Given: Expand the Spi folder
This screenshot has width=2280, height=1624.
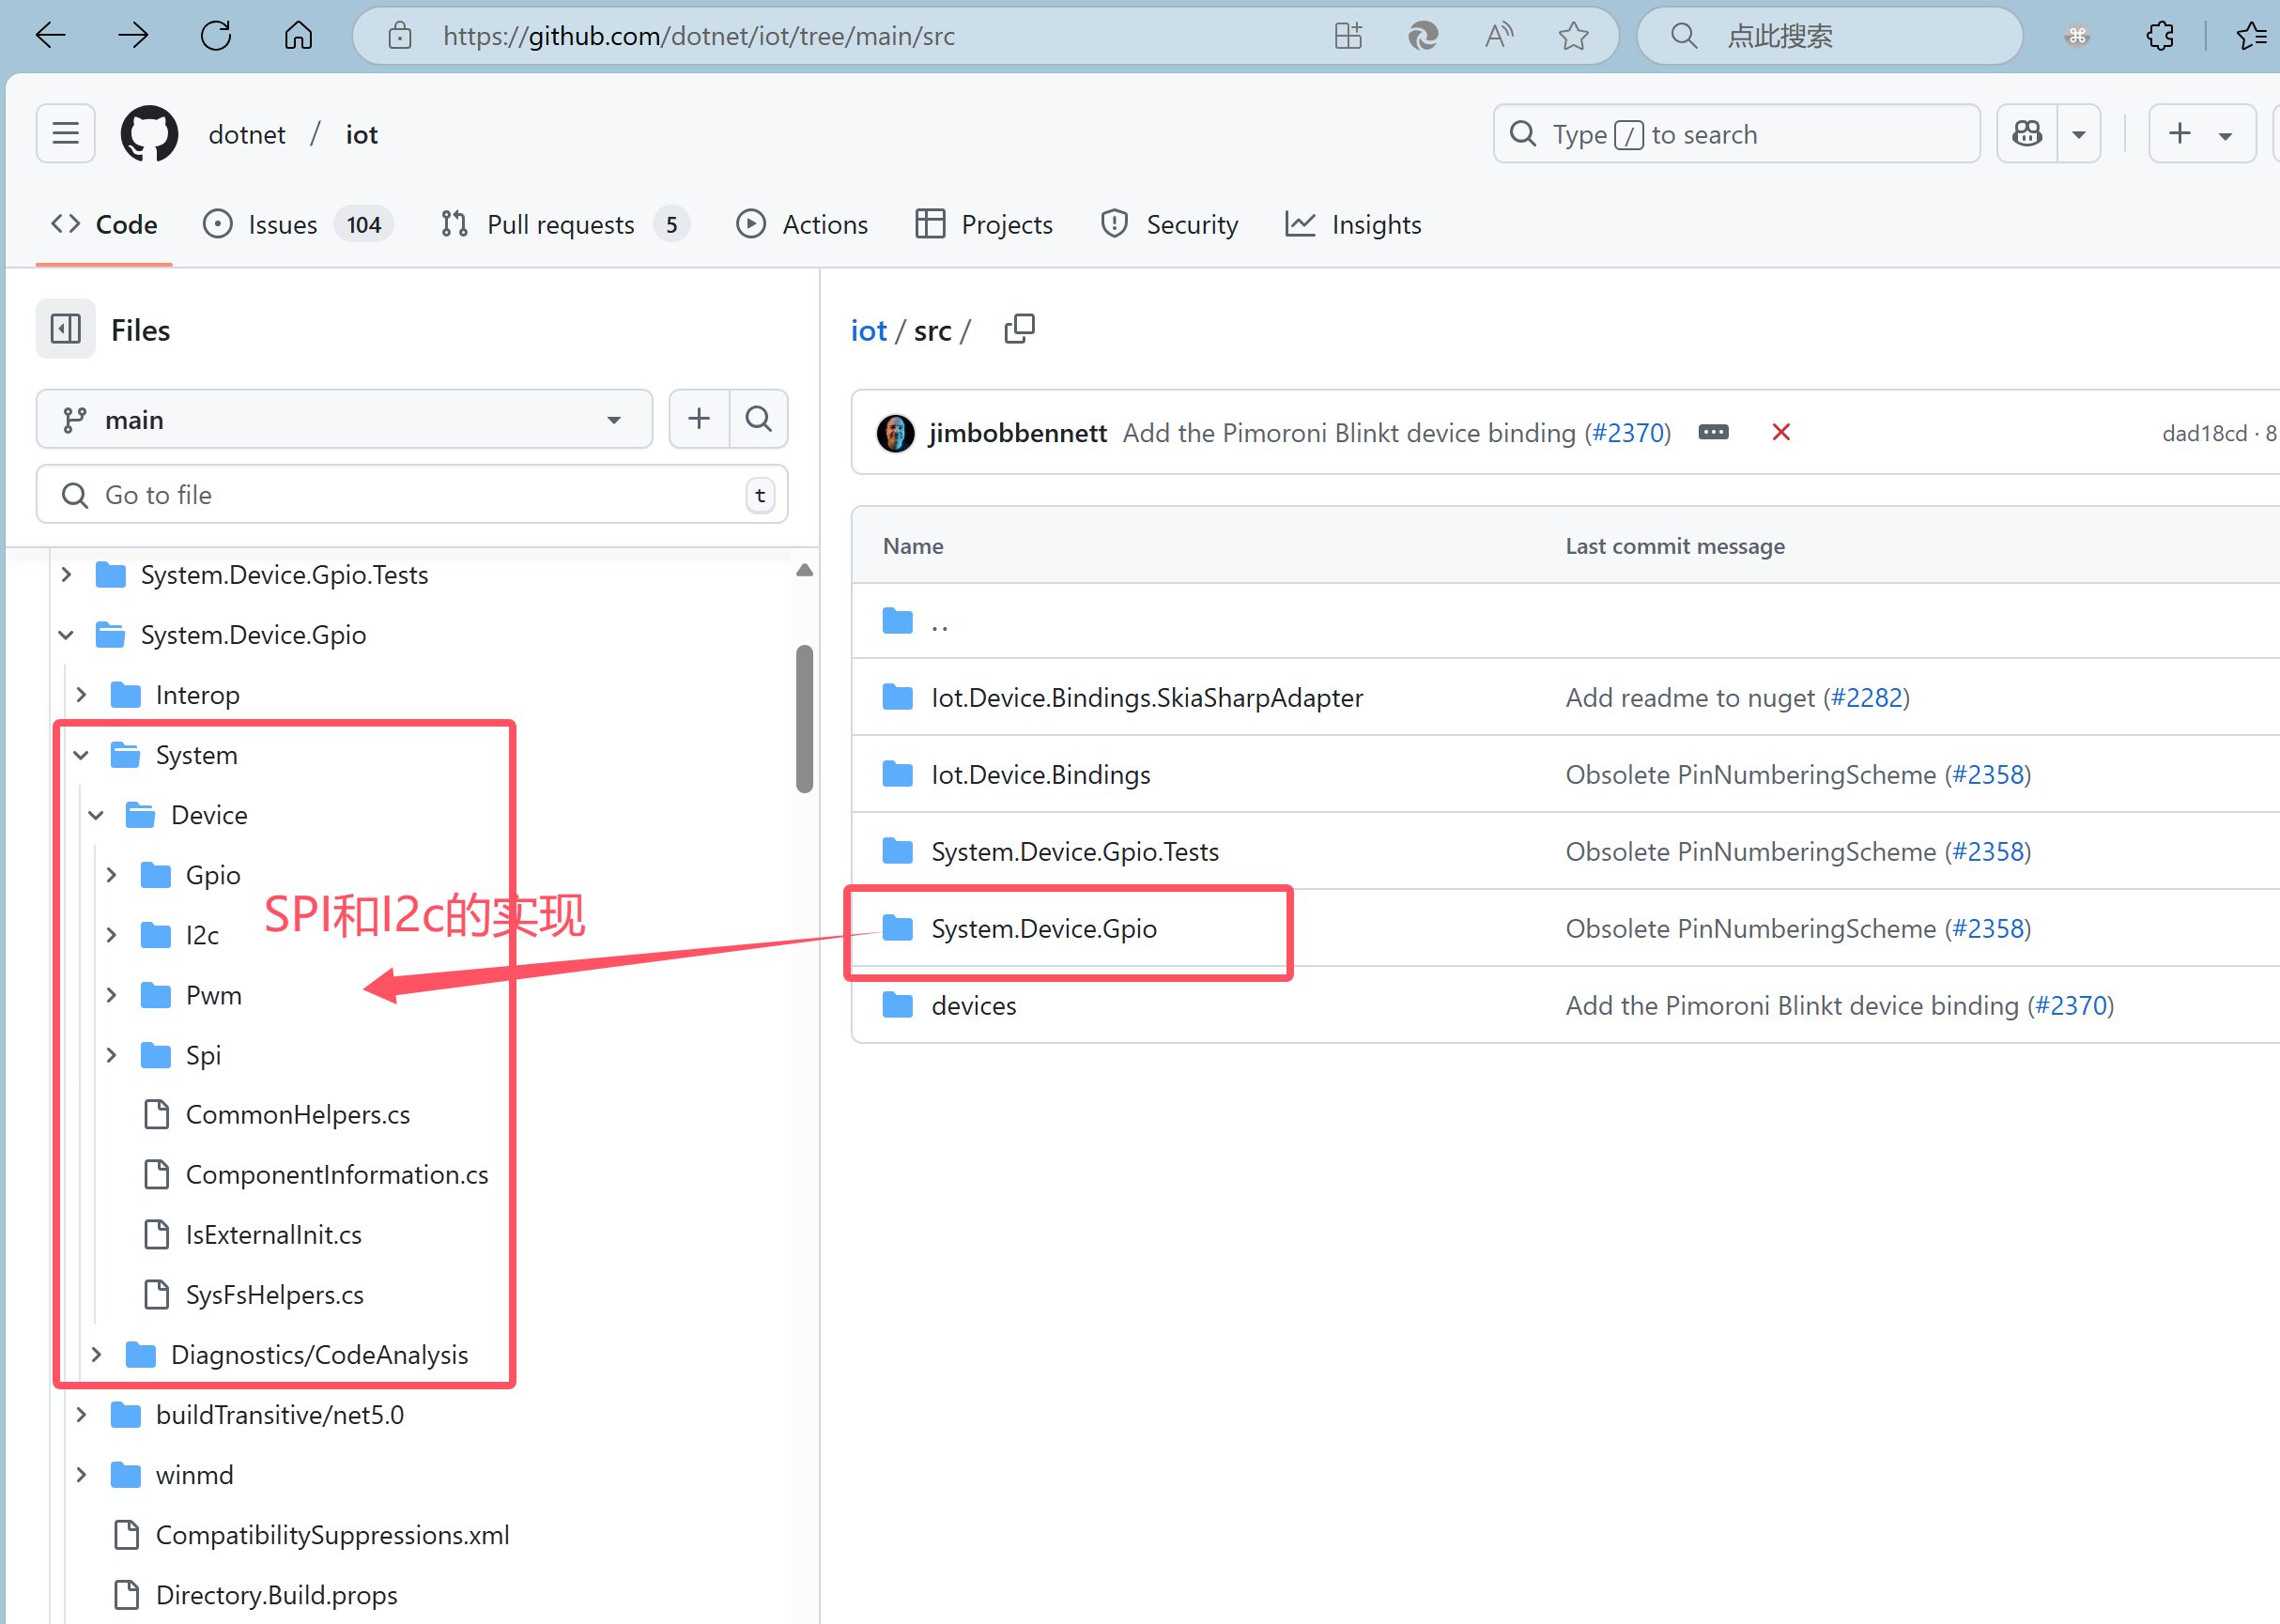Looking at the screenshot, I should pos(112,1055).
